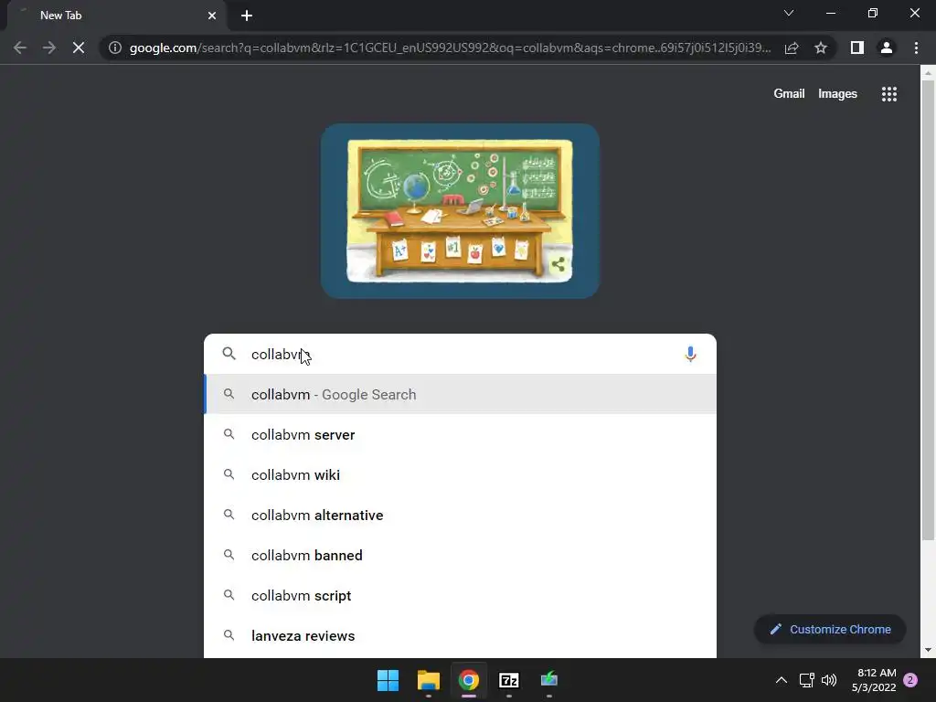Open 7-Zip from the taskbar
The height and width of the screenshot is (702, 936).
tap(508, 680)
